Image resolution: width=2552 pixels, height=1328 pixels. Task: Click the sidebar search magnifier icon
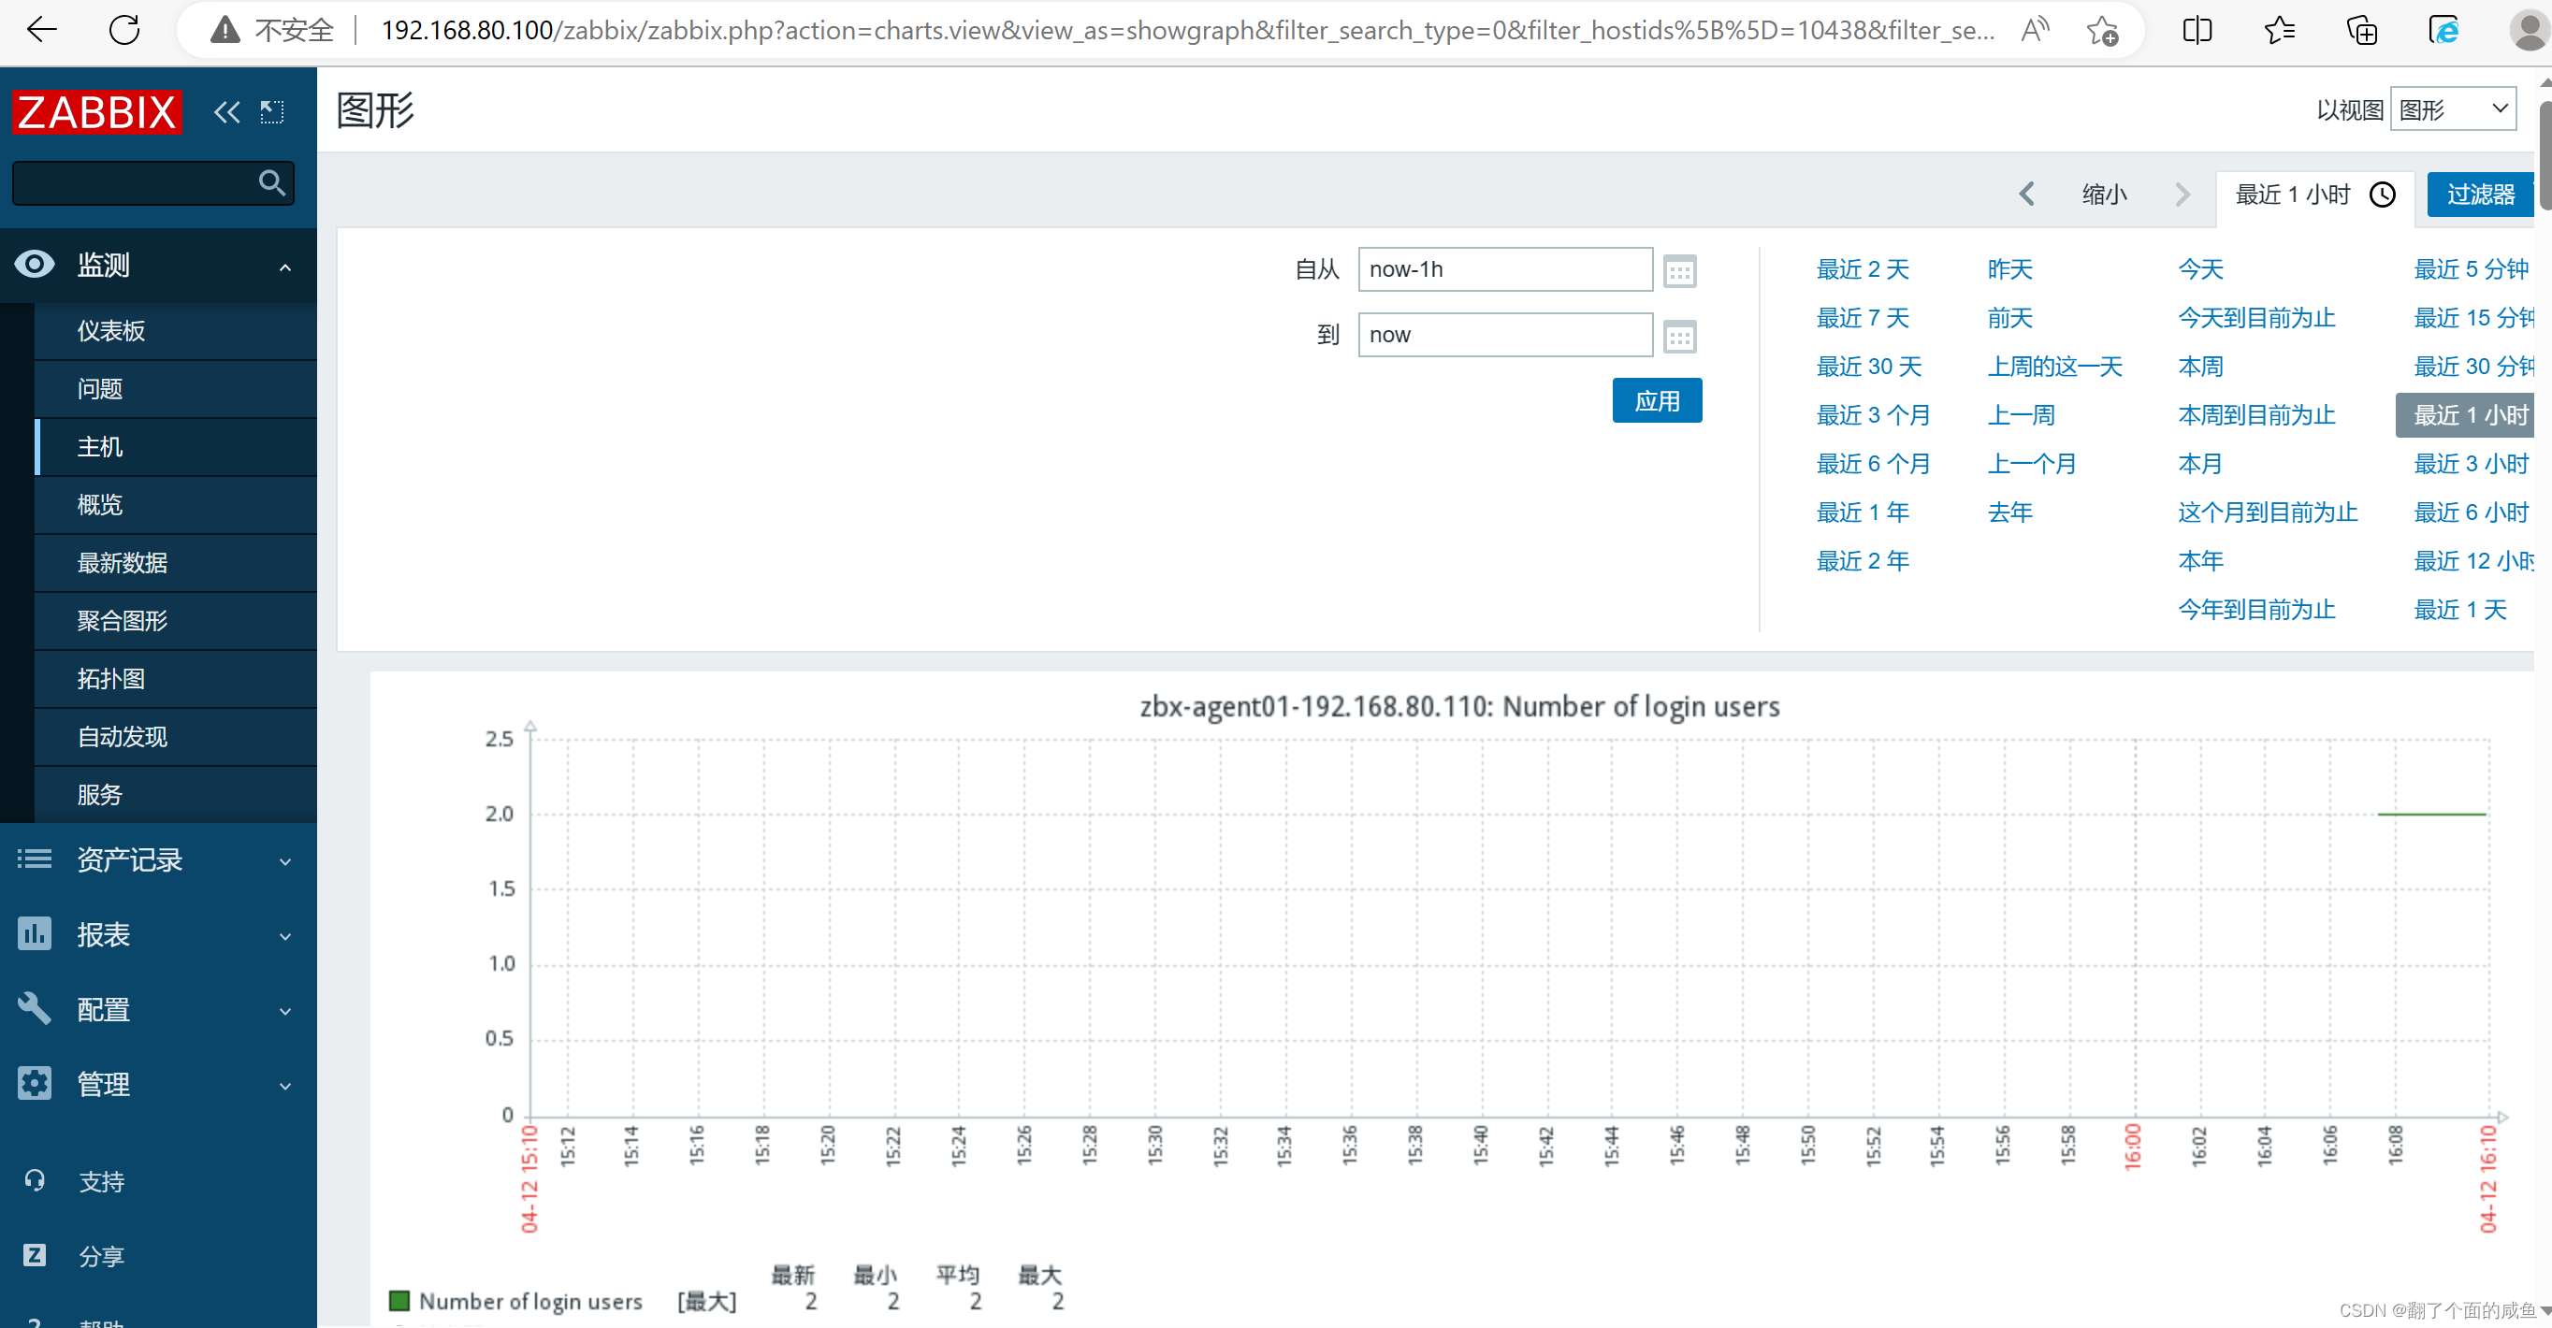point(270,182)
